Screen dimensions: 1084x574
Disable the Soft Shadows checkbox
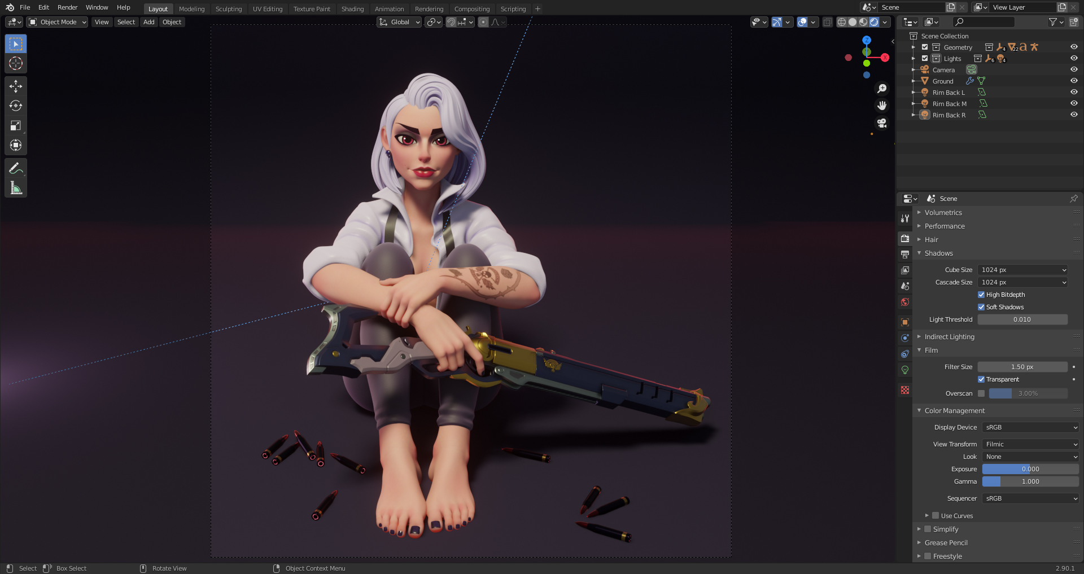981,307
